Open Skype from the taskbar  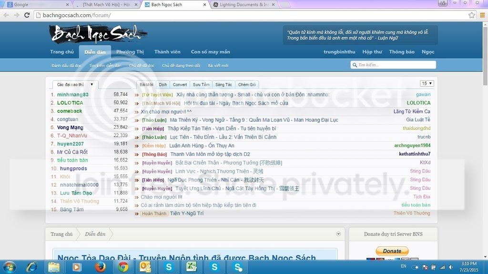pyautogui.click(x=168, y=268)
